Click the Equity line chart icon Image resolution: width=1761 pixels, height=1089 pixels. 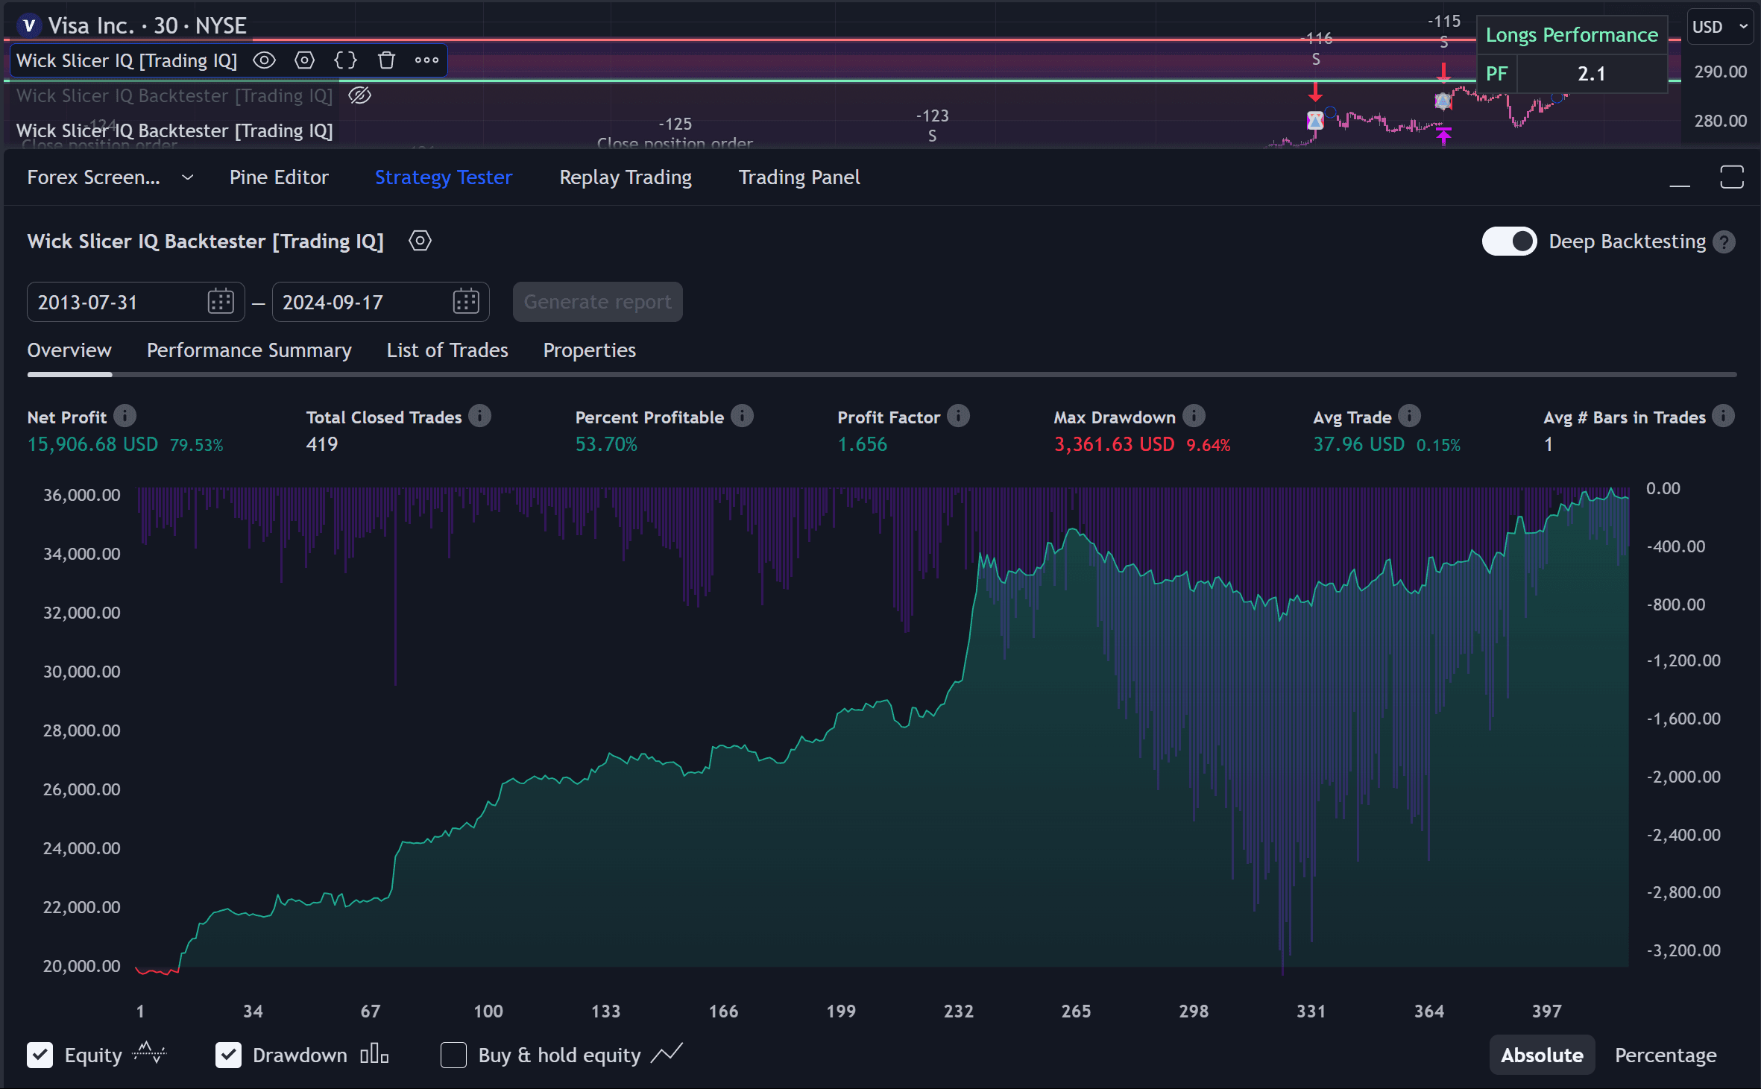click(149, 1053)
